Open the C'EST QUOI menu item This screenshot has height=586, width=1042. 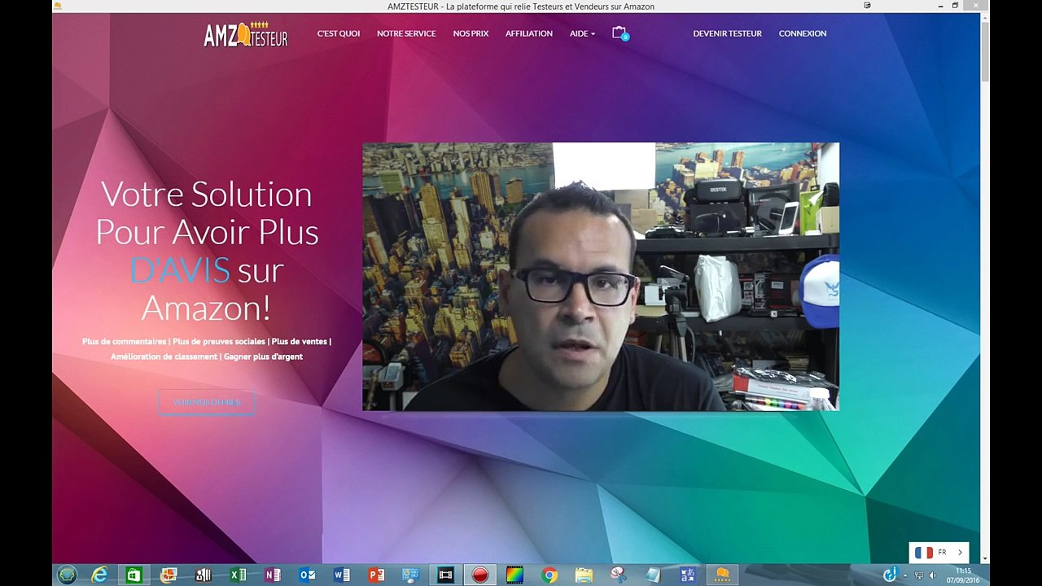click(x=339, y=33)
